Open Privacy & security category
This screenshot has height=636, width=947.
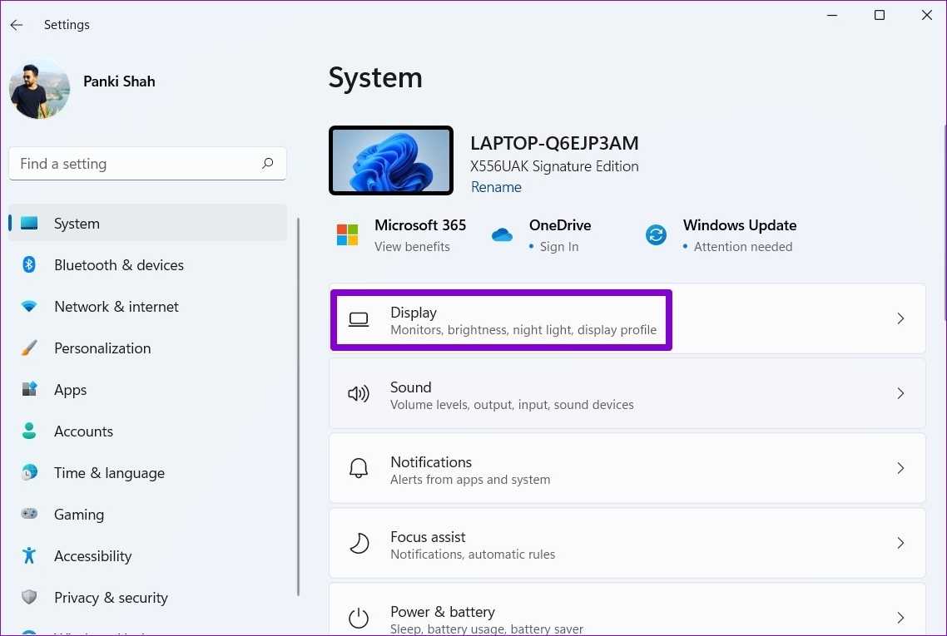pos(111,598)
